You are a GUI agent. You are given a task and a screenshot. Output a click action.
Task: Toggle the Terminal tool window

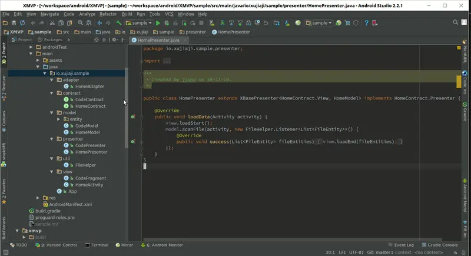pos(97,245)
